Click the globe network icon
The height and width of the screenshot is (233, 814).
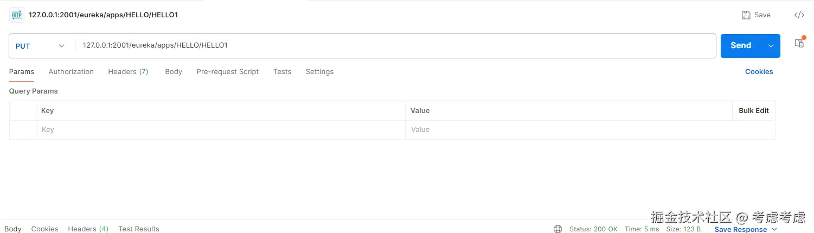(x=557, y=229)
